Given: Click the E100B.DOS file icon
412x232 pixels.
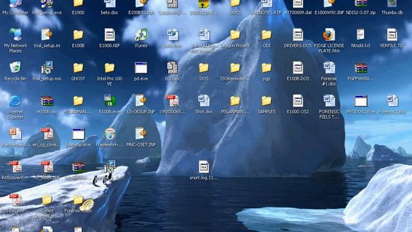Looking at the screenshot, I should coord(297,68).
